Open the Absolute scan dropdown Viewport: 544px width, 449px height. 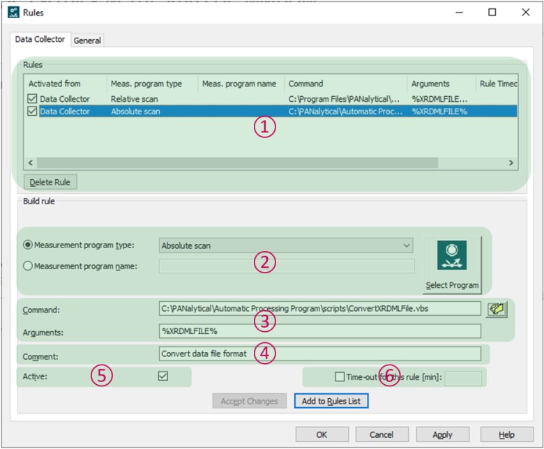pyautogui.click(x=407, y=245)
